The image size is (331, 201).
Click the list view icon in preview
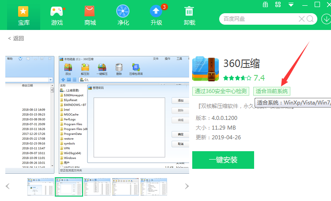click(75, 79)
